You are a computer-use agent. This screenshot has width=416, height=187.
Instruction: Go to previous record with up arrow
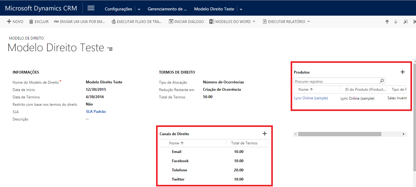387,22
